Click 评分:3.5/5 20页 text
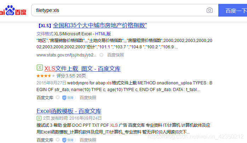 71,76
